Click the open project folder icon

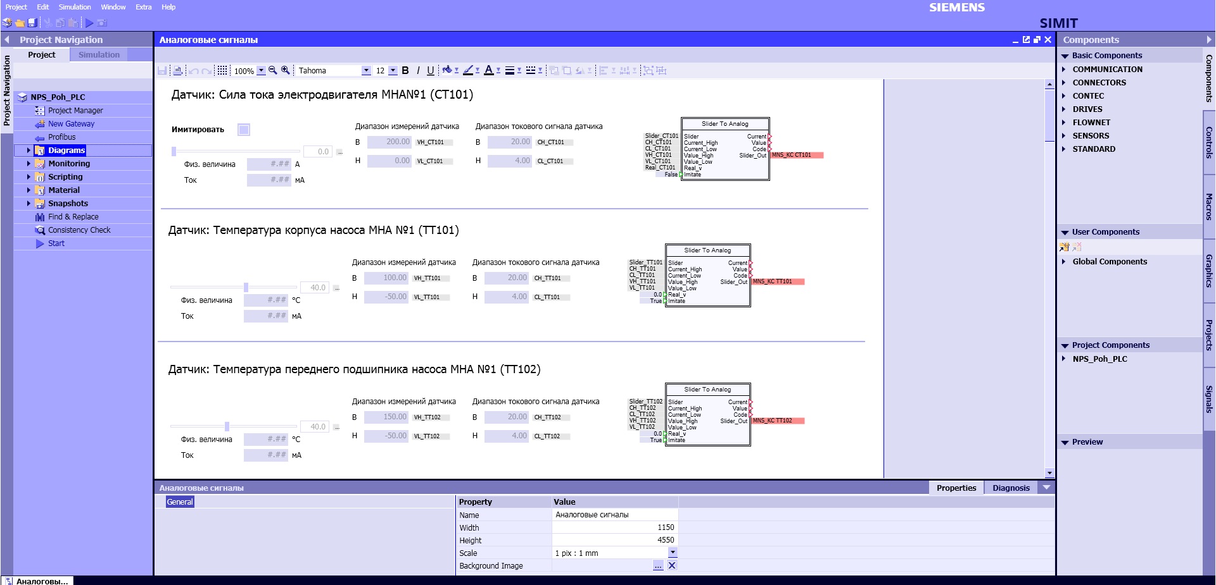click(20, 23)
